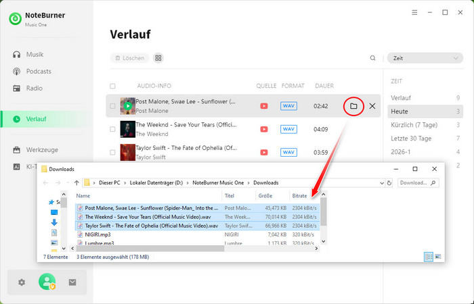Image resolution: width=474 pixels, height=304 pixels.
Task: Click YouTube source icon for Save Your Tears
Action: click(x=264, y=129)
